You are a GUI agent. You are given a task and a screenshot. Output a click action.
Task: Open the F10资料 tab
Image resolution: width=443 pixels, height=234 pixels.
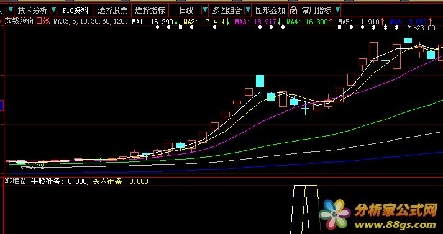(x=75, y=11)
